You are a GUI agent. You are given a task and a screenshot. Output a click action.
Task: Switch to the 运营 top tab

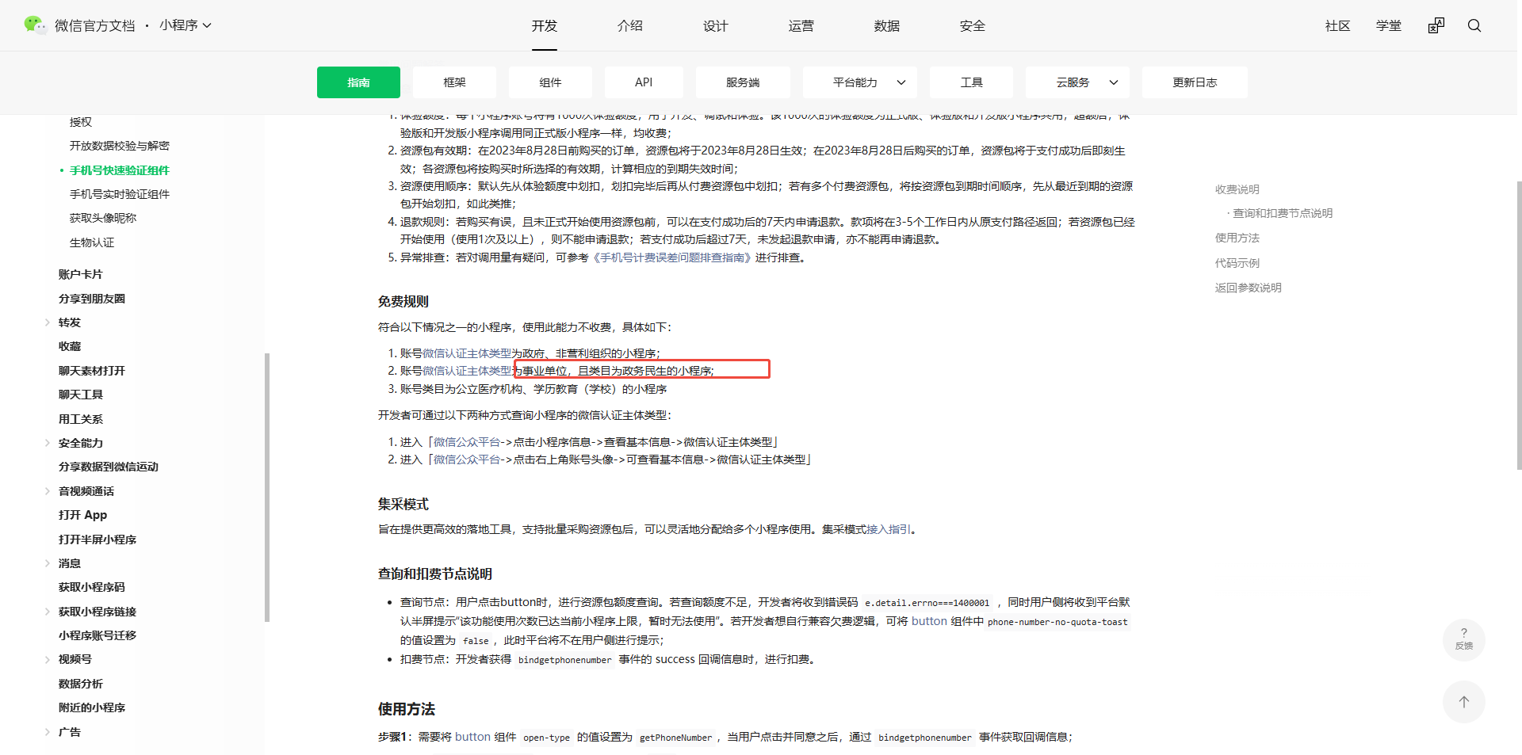[x=801, y=25]
